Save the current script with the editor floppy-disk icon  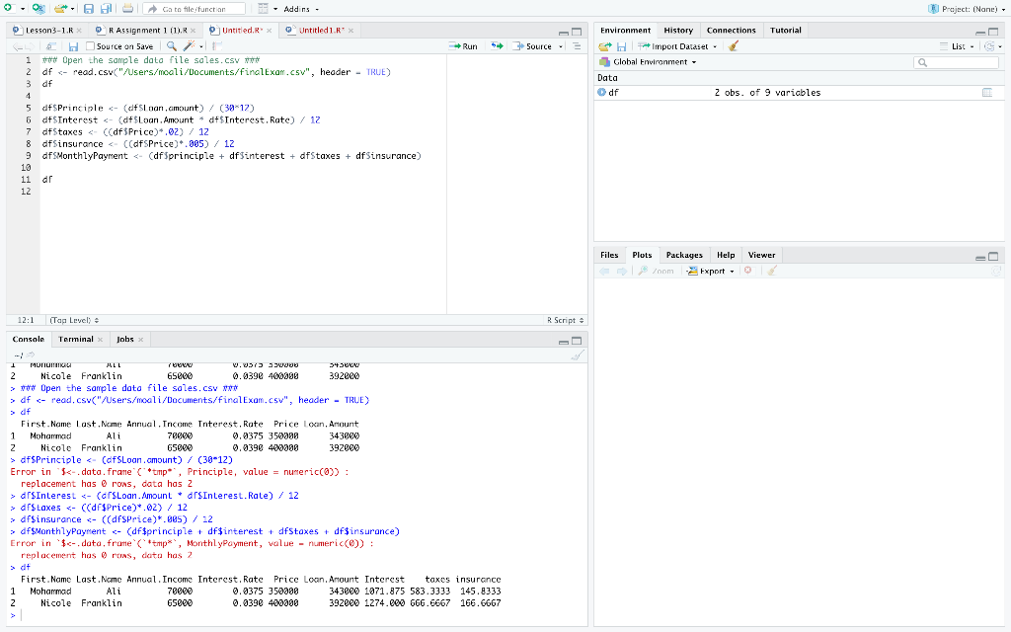(73, 46)
